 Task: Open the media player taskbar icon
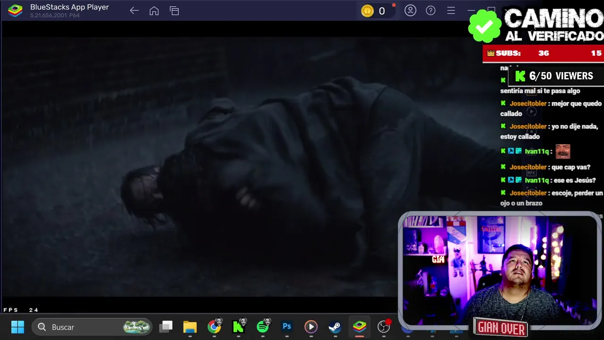[x=310, y=327]
